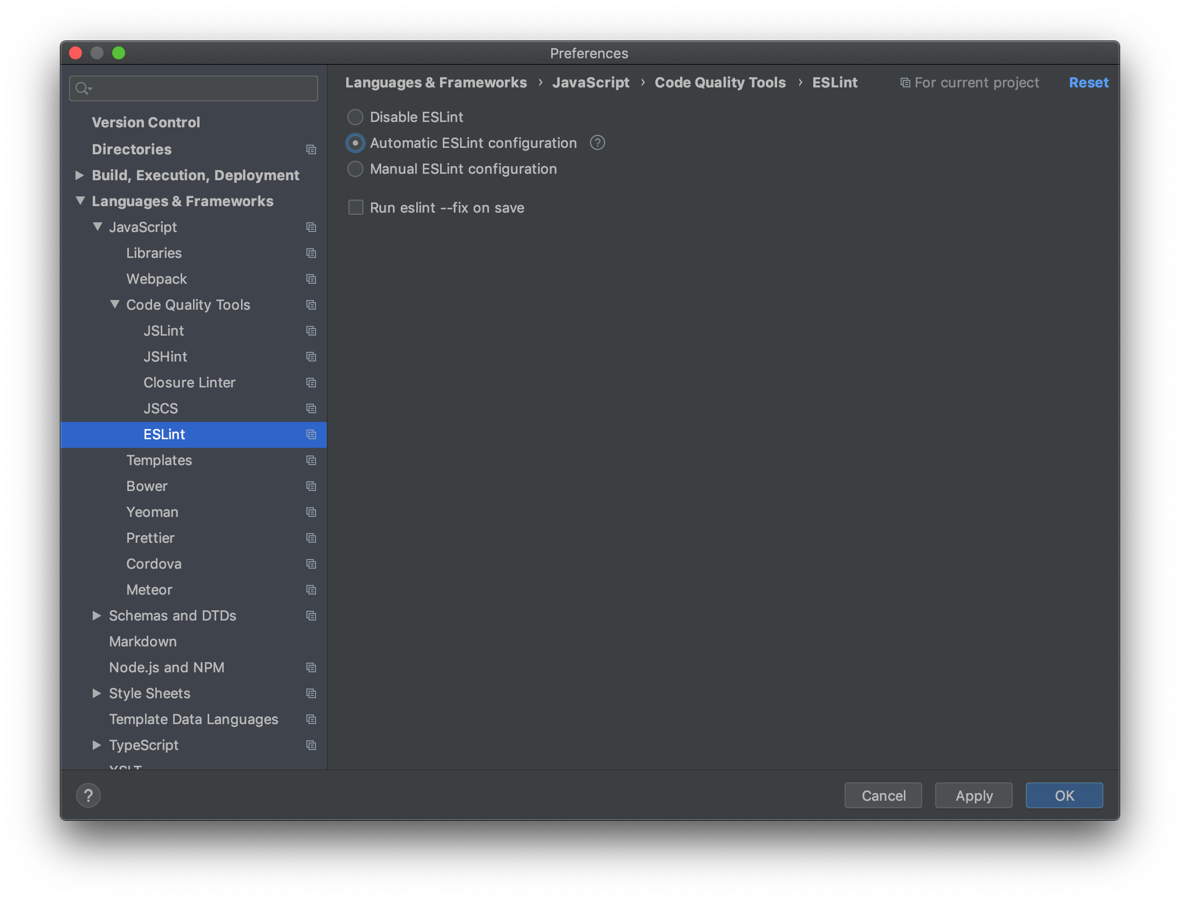Click the project-level icon beside Cordova
1180x900 pixels.
pyautogui.click(x=311, y=564)
